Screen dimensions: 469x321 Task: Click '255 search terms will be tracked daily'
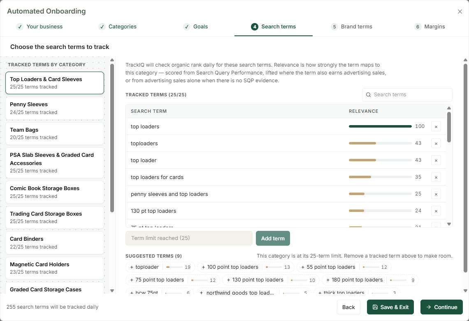click(52, 307)
